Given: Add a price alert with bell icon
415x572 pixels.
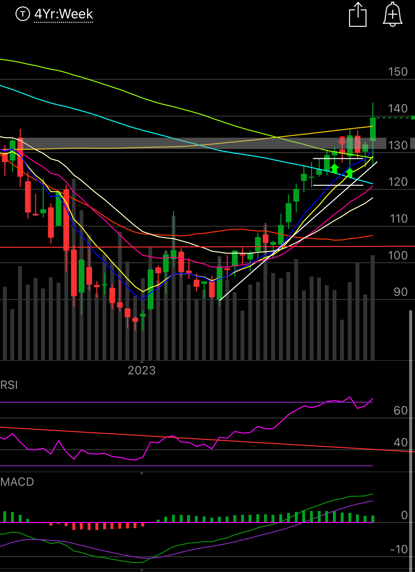Looking at the screenshot, I should (x=393, y=14).
